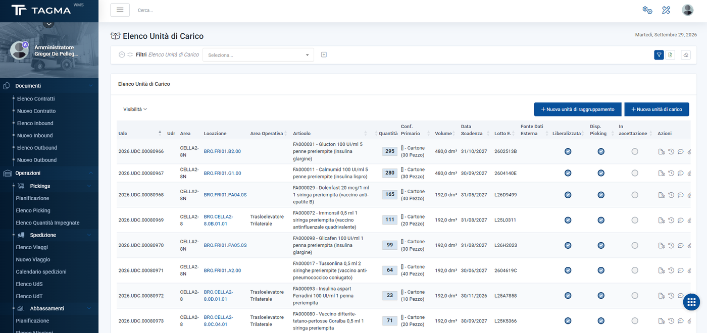Viewport: 707px width, 333px height.
Task: Open comments icon for UDC 00080971
Action: point(681,270)
